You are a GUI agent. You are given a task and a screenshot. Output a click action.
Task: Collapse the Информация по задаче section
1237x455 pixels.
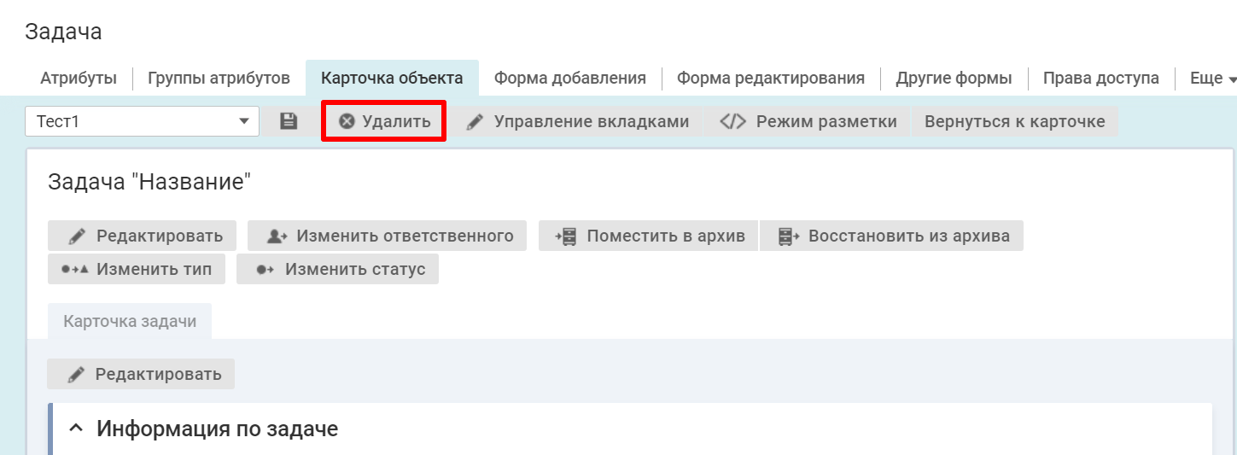tap(76, 429)
